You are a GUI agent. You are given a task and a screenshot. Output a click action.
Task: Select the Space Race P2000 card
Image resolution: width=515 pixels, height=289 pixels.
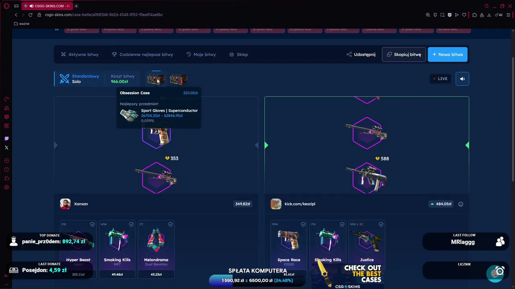click(288, 250)
